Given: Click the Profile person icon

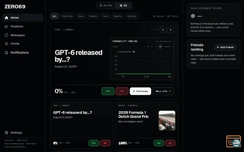Looking at the screenshot, I should [x=6, y=44].
